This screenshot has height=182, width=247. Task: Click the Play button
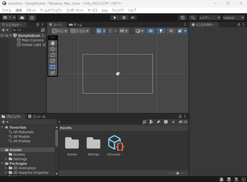(x=115, y=18)
